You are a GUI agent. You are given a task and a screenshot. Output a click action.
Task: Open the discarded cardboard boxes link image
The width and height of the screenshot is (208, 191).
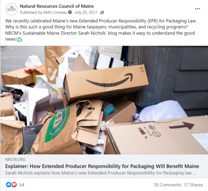104,100
